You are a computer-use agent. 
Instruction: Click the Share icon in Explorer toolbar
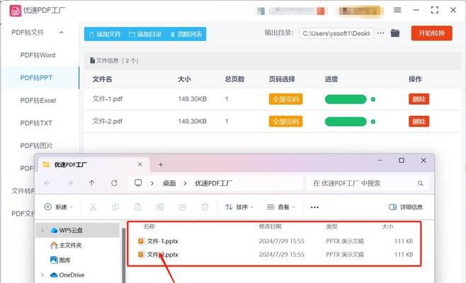pos(183,207)
